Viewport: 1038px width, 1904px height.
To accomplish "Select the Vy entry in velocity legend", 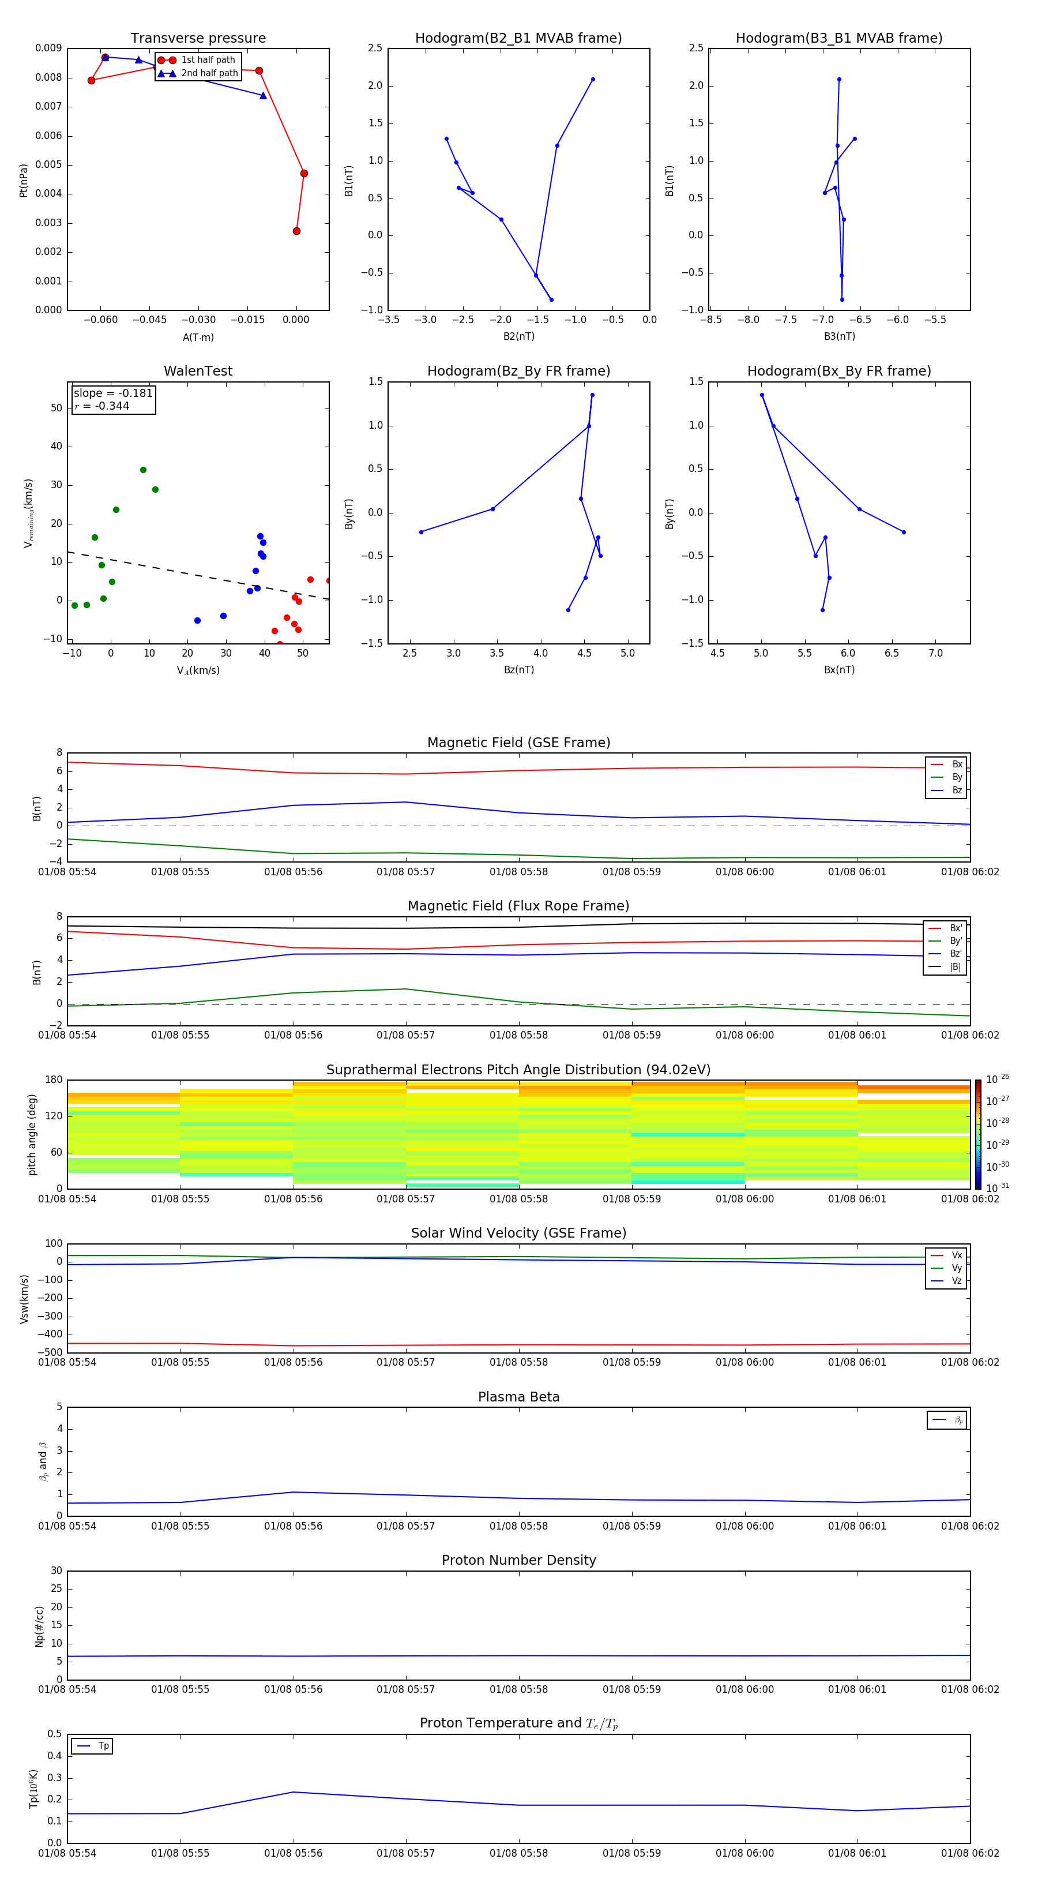I will 946,1268.
